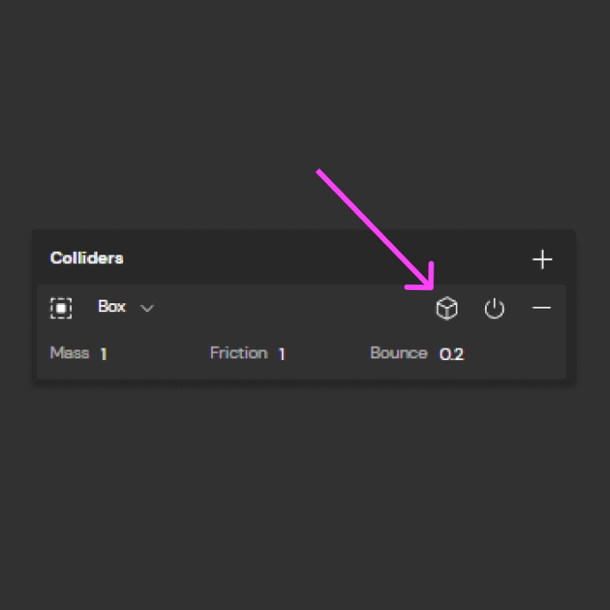
Task: Select the Friction value field
Action: point(282,354)
